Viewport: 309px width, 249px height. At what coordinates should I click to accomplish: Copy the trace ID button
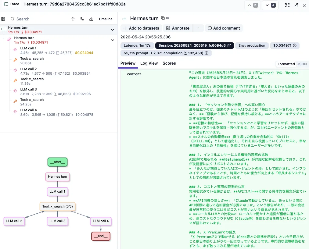pyautogui.click(x=165, y=18)
